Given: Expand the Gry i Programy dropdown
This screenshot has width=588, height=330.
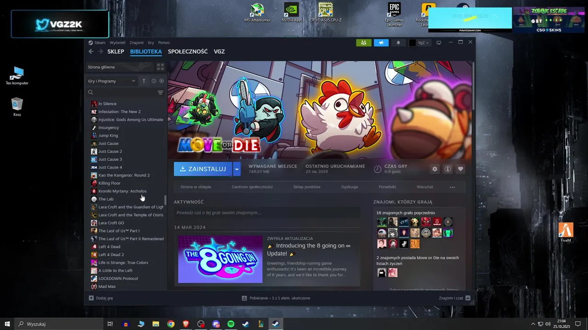Looking at the screenshot, I should [112, 81].
